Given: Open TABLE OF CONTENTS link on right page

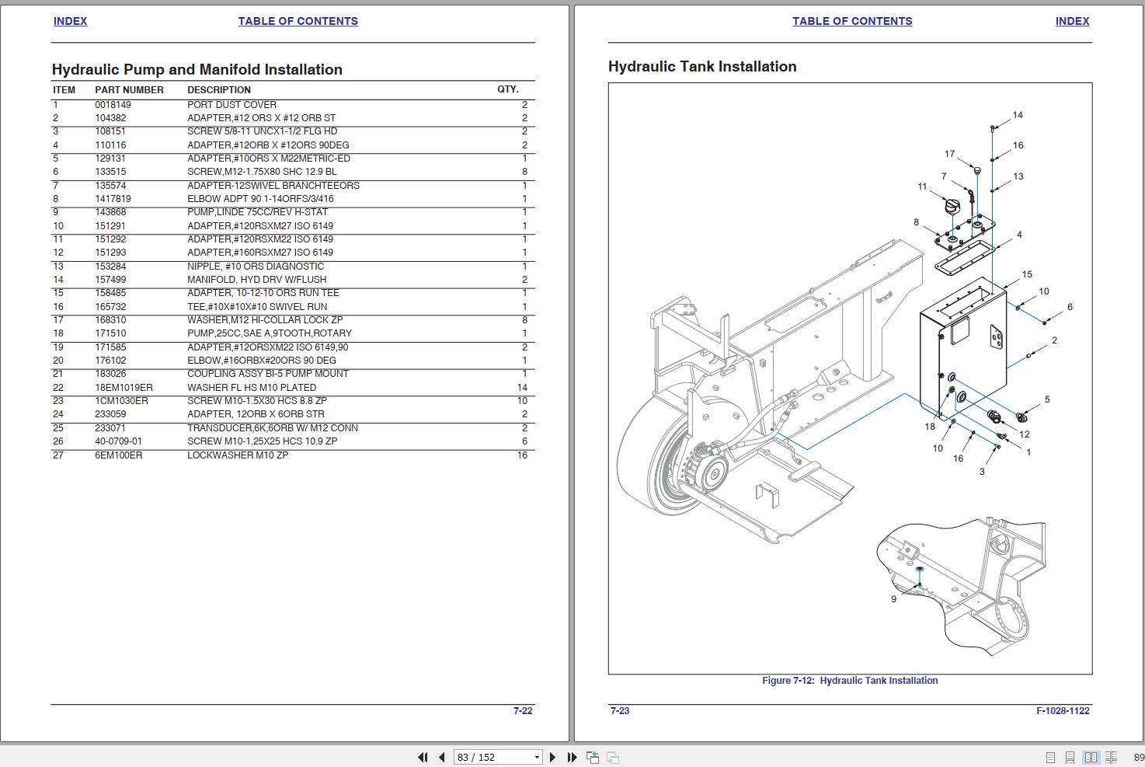Looking at the screenshot, I should click(852, 21).
